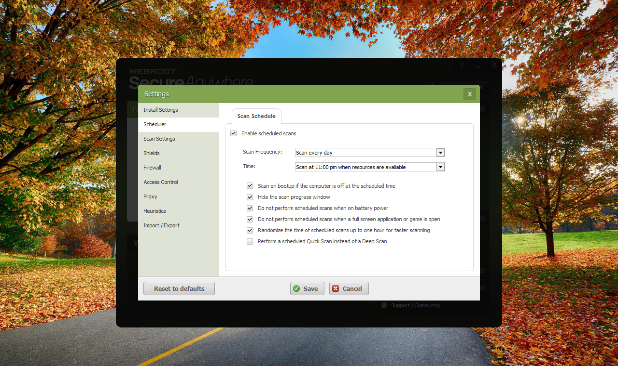This screenshot has height=366, width=618.
Task: Open Install Settings in the sidebar
Action: tap(161, 110)
